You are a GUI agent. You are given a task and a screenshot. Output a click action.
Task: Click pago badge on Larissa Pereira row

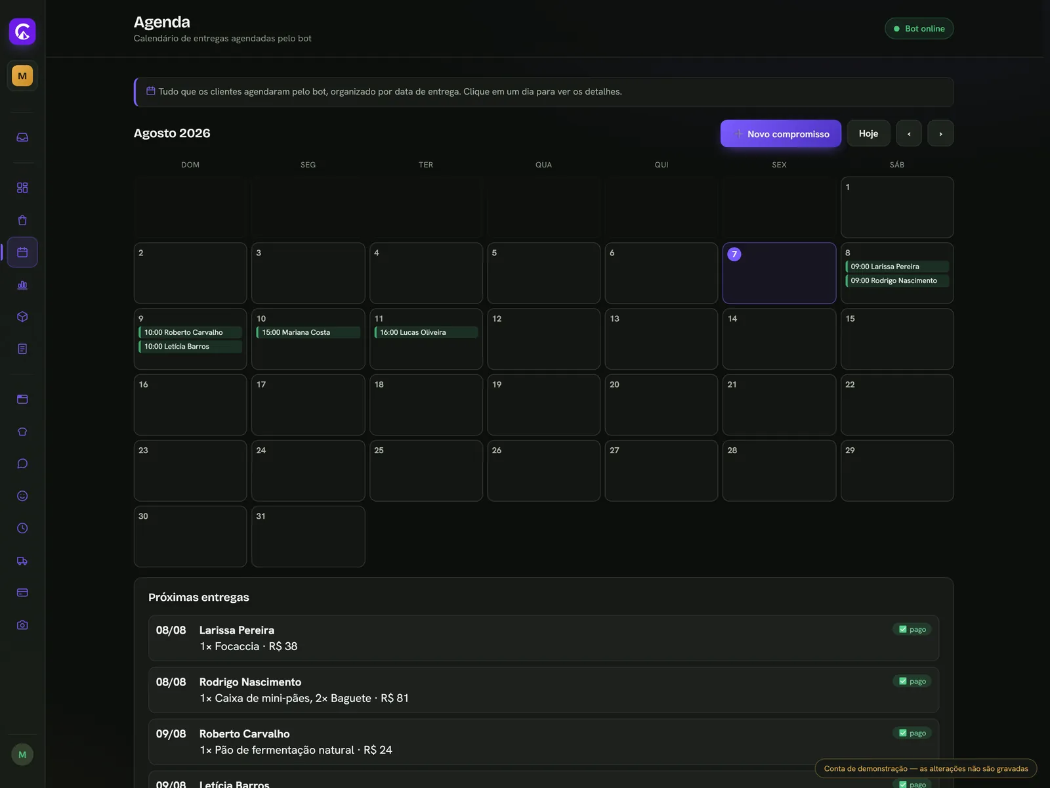pos(912,629)
